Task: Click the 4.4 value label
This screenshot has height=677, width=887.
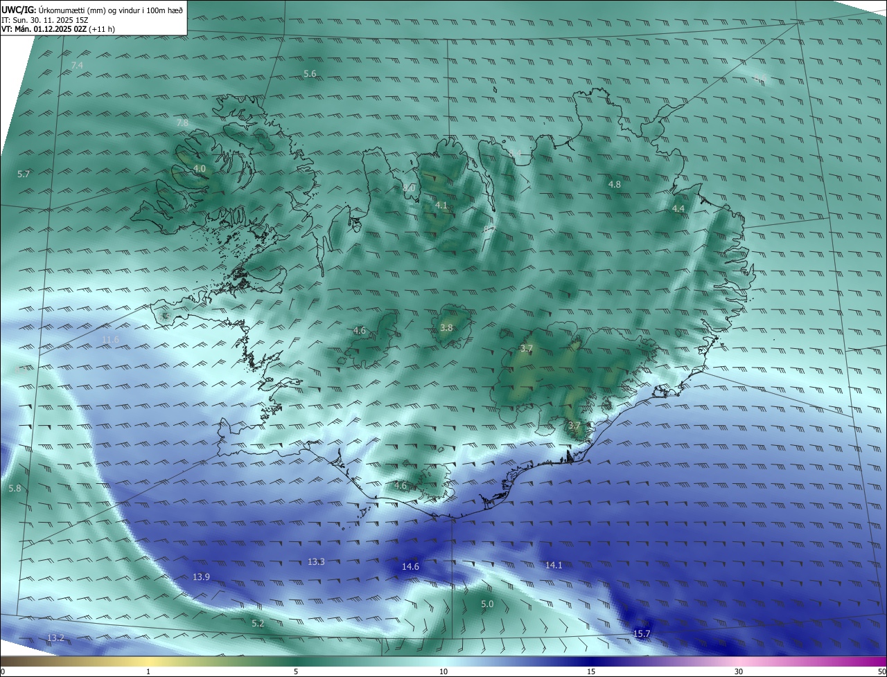Action: (678, 209)
